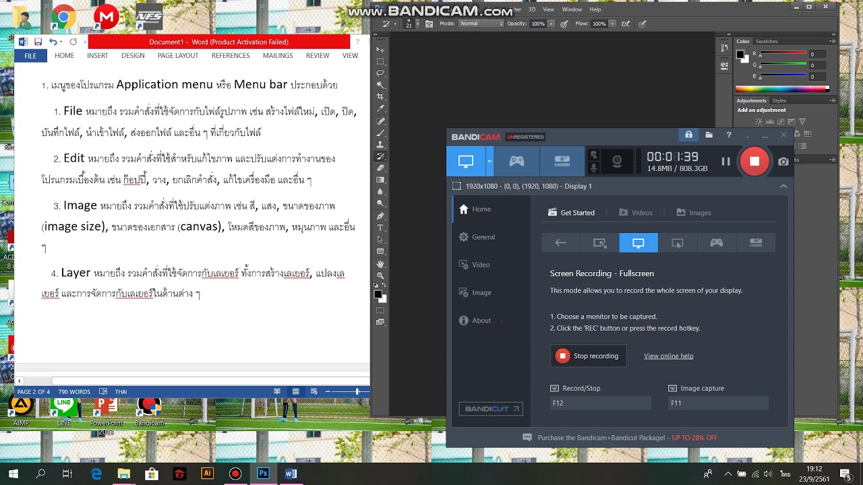863x485 pixels.
Task: Open Bandicam Videos tab
Action: 636,212
